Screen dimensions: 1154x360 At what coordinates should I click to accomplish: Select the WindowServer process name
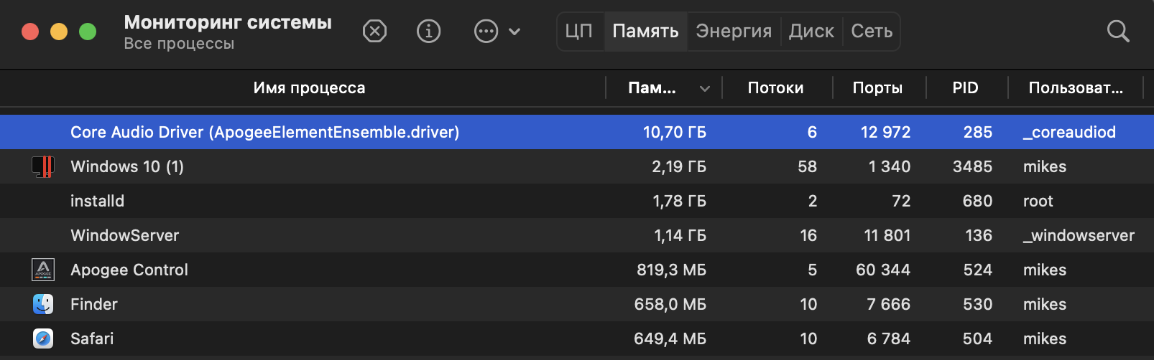[125, 235]
